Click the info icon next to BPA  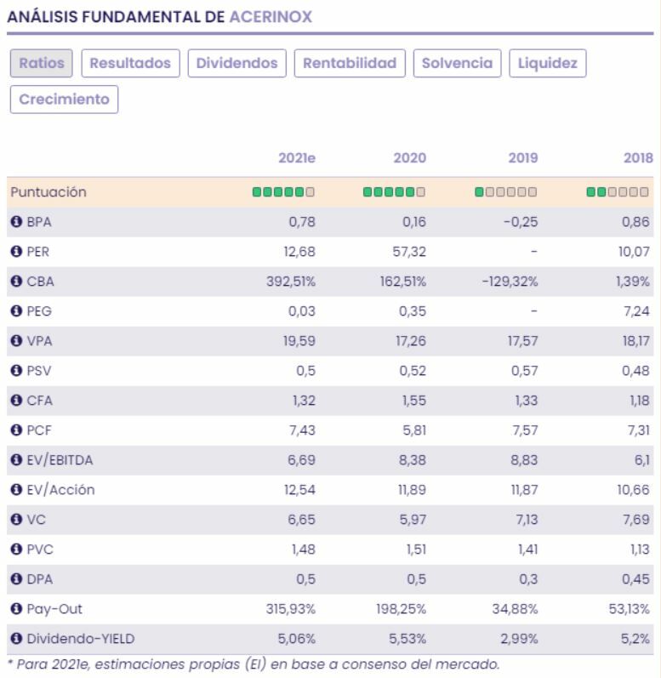[15, 222]
